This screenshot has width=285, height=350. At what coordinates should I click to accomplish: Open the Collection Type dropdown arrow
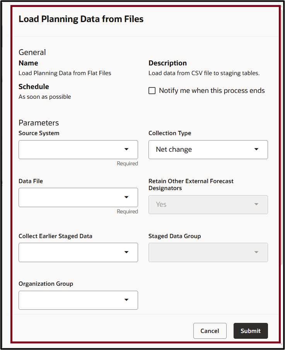pos(256,149)
